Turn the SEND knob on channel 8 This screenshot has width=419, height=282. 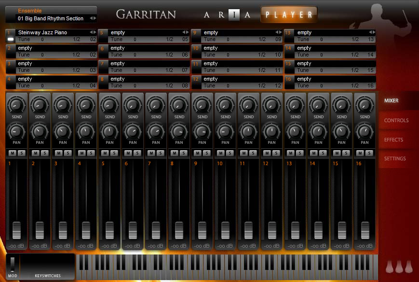pos(179,105)
